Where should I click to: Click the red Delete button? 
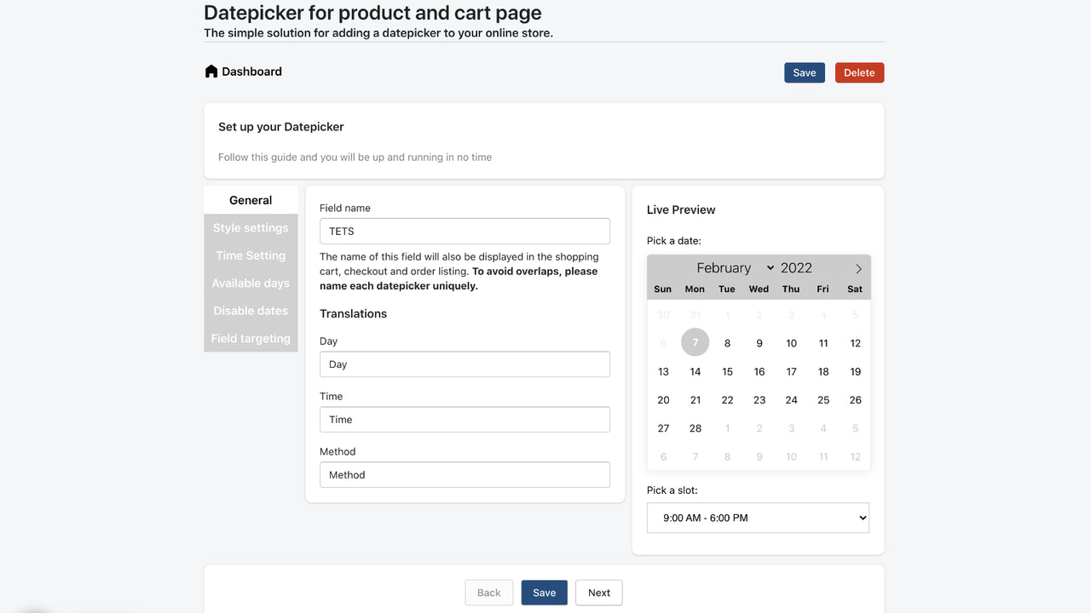859,72
